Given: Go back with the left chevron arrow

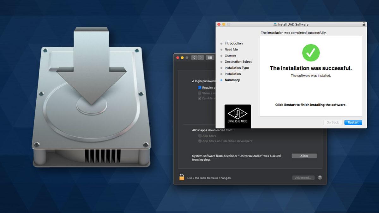Looking at the screenshot, I should pos(194,57).
